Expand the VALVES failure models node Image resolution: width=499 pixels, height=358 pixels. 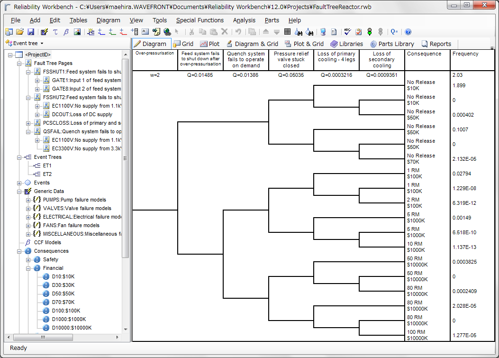pos(28,209)
